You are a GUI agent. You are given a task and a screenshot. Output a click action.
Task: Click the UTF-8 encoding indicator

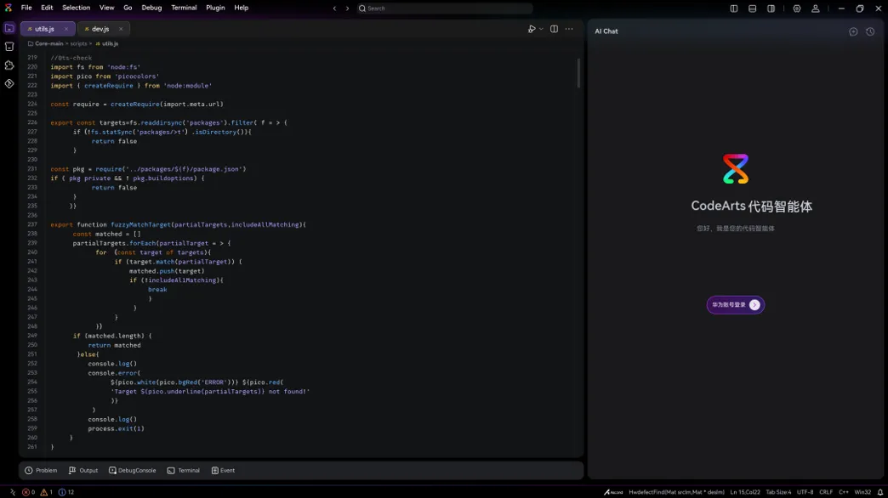805,492
